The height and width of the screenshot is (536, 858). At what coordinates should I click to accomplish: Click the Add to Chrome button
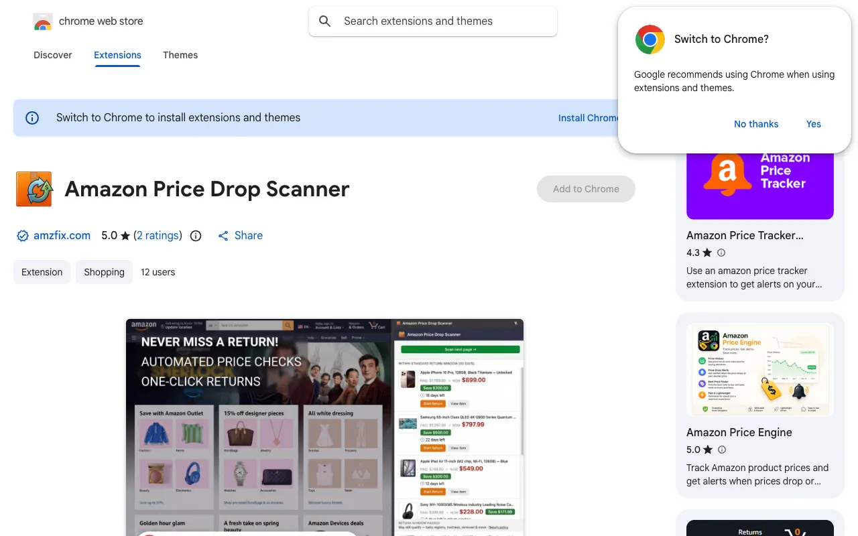click(586, 189)
